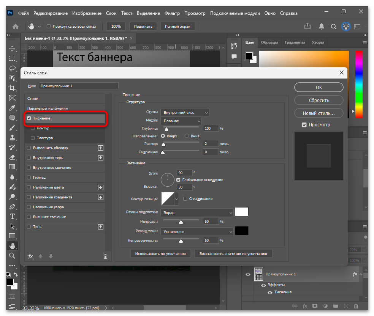Screen dimensions: 374x316
Task: Select the Brush tool
Action: [x=12, y=127]
